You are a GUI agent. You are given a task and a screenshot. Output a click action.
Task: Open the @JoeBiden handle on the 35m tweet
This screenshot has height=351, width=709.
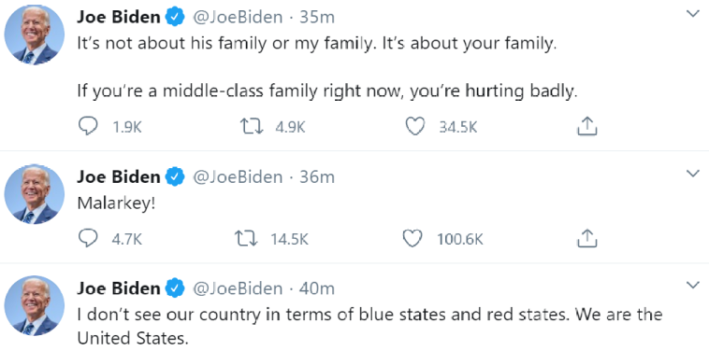pyautogui.click(x=238, y=18)
